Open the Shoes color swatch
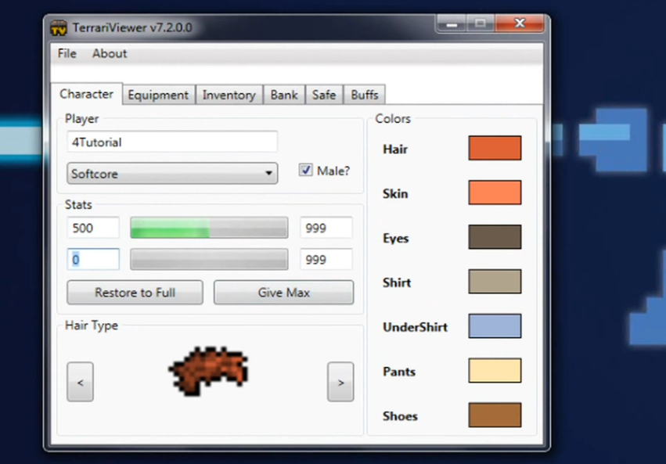Viewport: 666px width, 464px height. (495, 415)
